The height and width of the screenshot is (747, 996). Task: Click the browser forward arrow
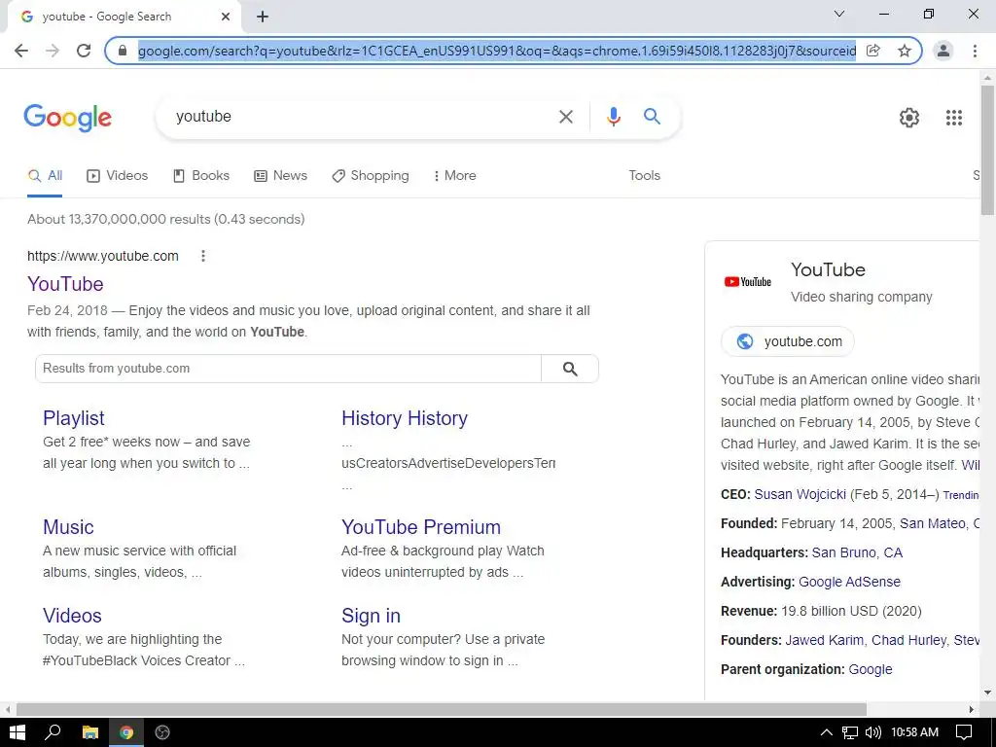click(53, 51)
